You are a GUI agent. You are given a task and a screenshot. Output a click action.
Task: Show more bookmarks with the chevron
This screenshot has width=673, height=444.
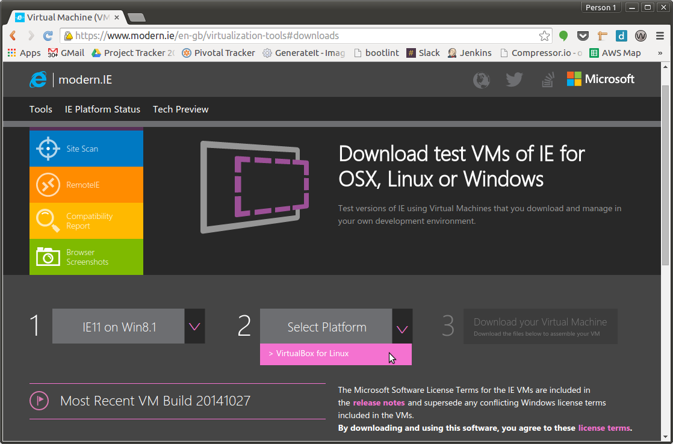click(660, 53)
